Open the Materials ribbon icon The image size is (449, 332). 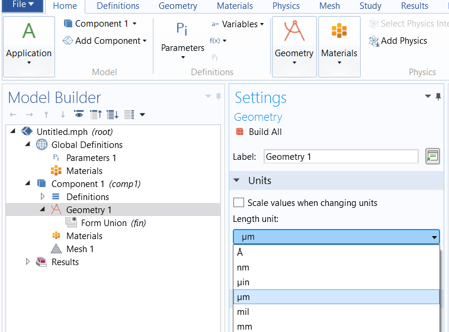click(x=339, y=41)
